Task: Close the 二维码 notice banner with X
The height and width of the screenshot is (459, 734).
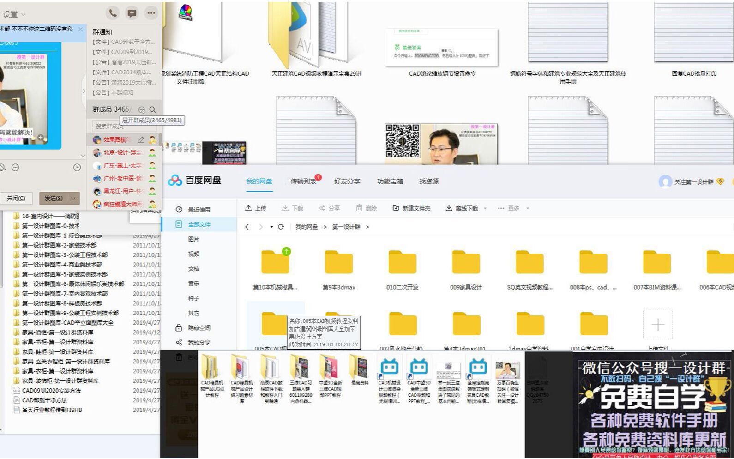Action: [80, 29]
